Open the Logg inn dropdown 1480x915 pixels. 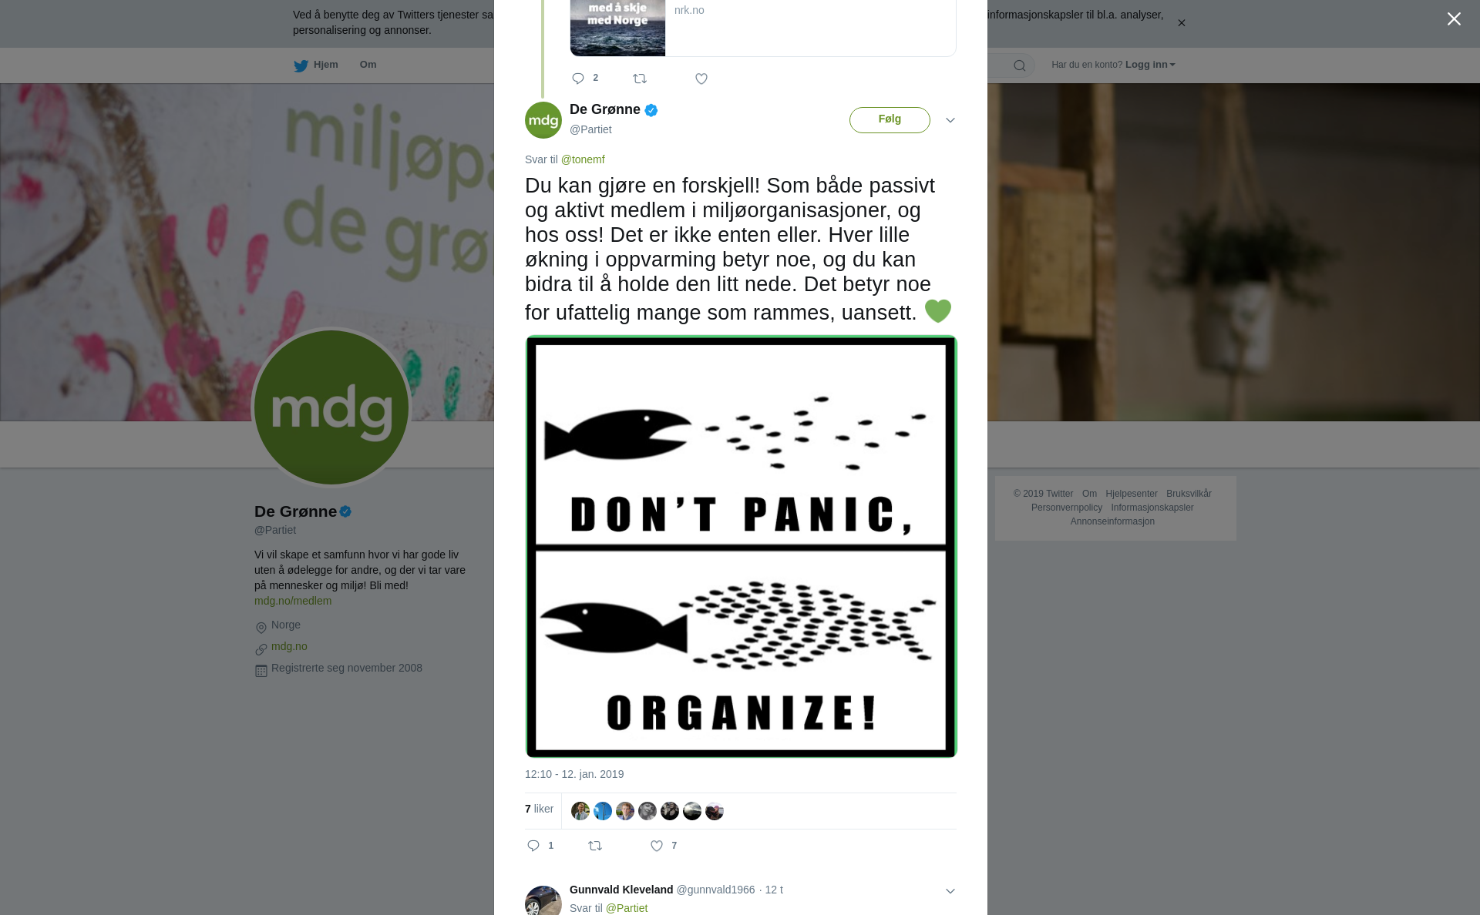(1150, 65)
